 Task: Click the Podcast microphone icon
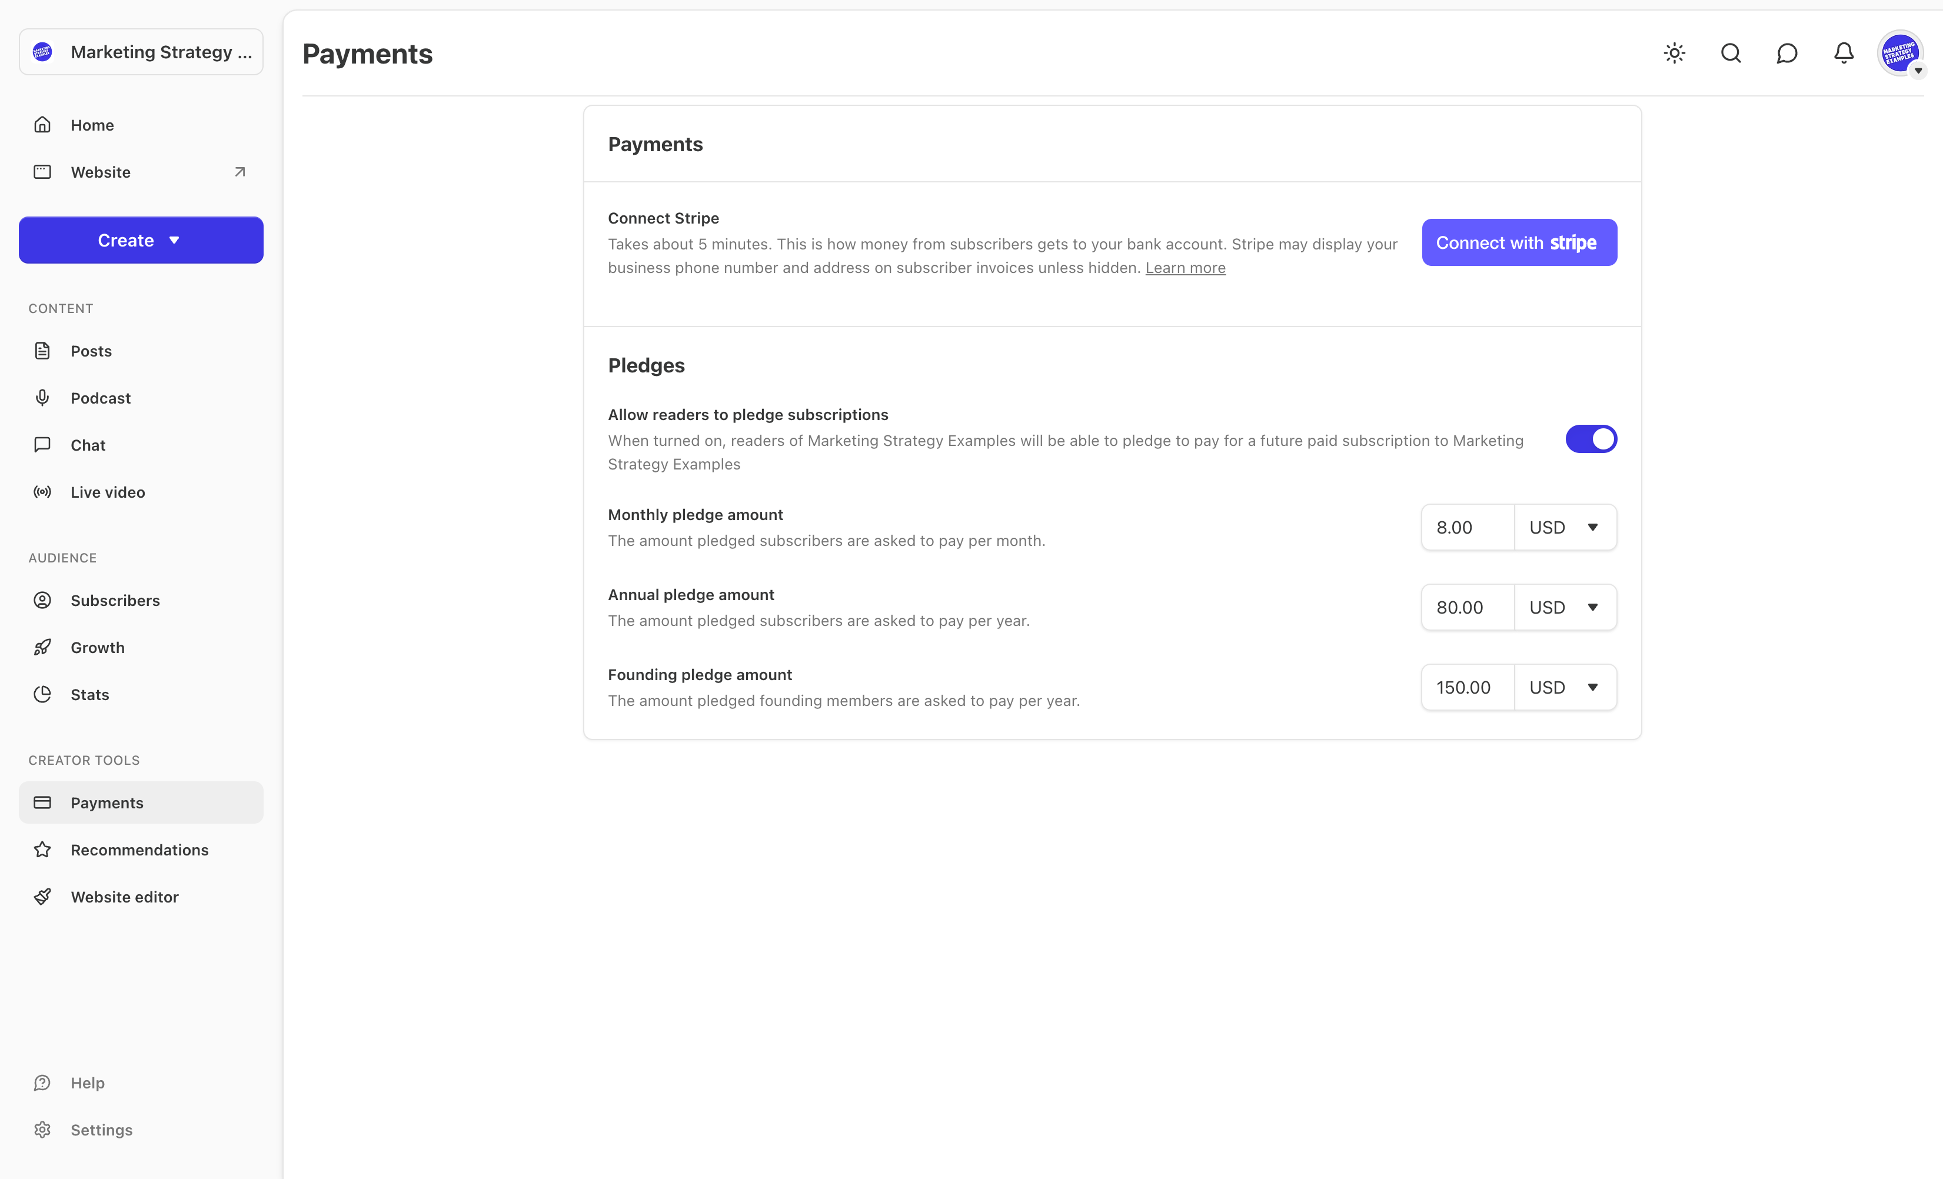(x=42, y=398)
